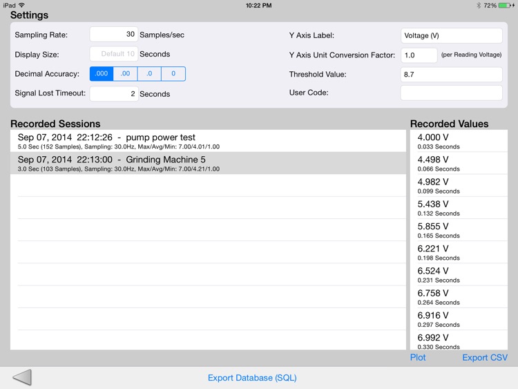
Task: Edit the Y Axis Label field
Action: tap(451, 36)
